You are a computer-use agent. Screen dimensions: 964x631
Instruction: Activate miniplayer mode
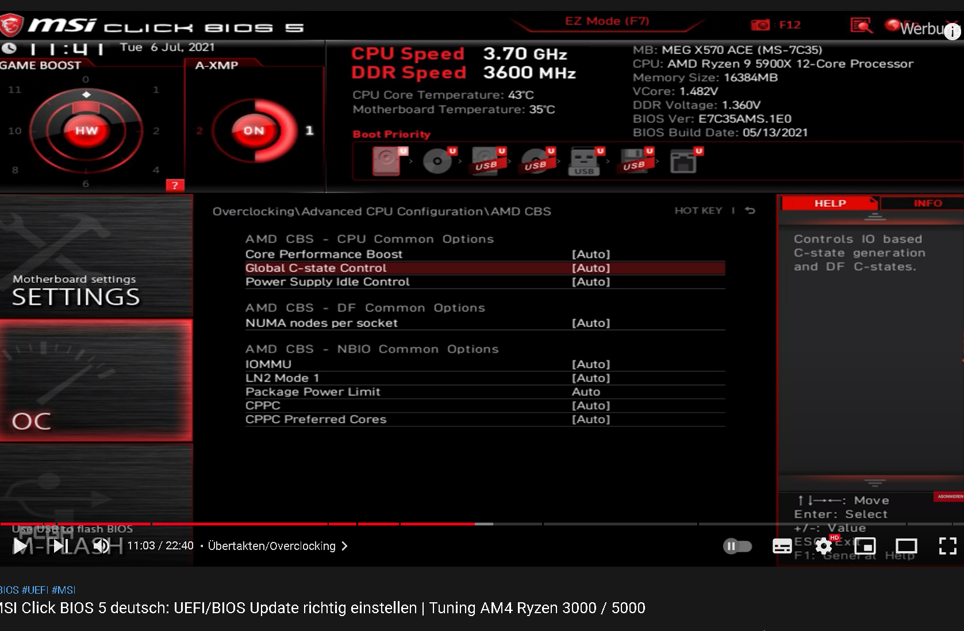click(x=865, y=546)
